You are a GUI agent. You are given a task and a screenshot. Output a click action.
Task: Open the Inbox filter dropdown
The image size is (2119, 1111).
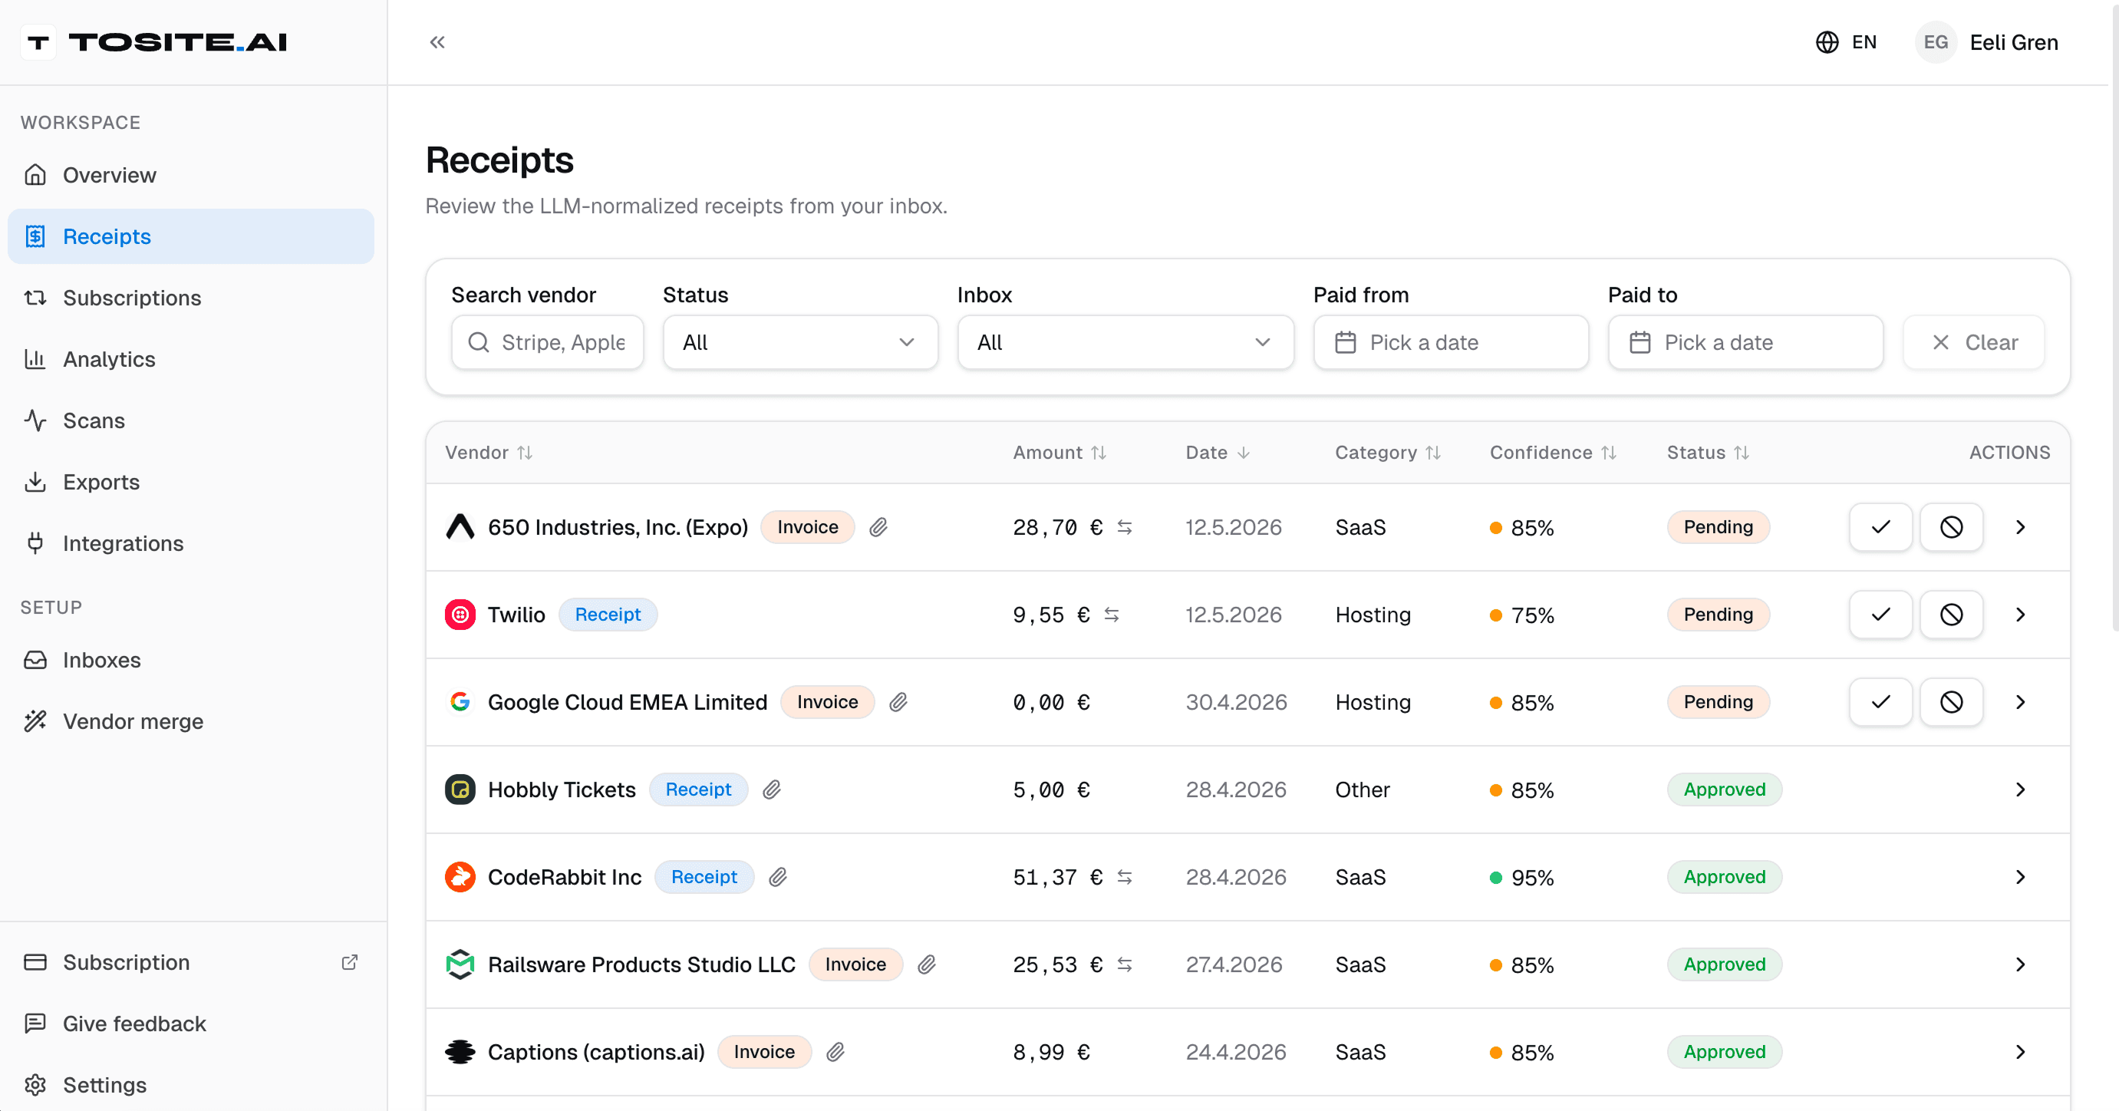point(1125,342)
